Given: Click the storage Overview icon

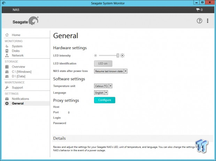Looking at the screenshot, I should 7,67.
